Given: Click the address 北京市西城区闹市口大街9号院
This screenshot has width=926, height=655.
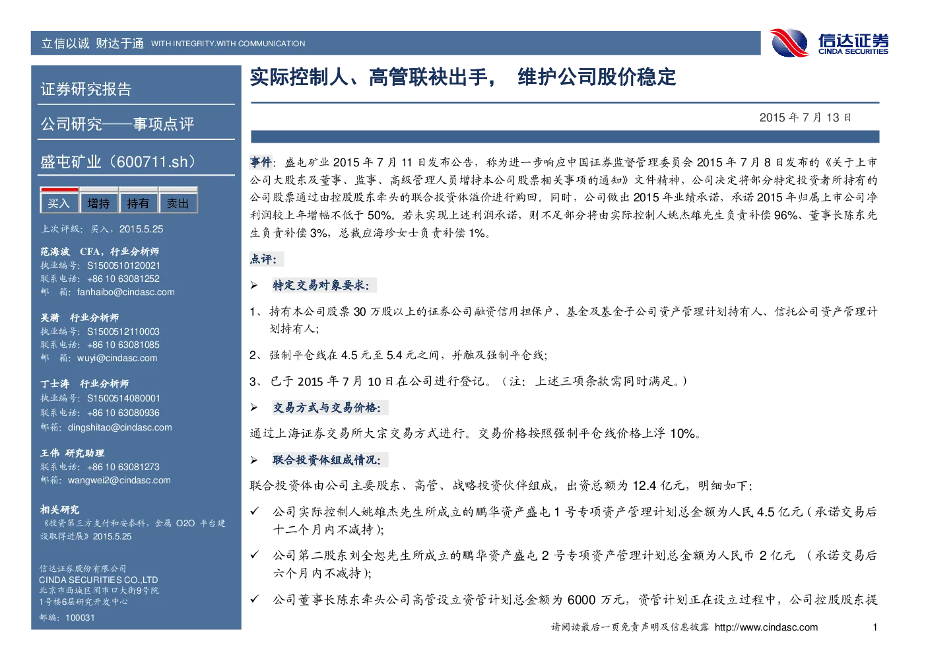Looking at the screenshot, I should click(99, 590).
